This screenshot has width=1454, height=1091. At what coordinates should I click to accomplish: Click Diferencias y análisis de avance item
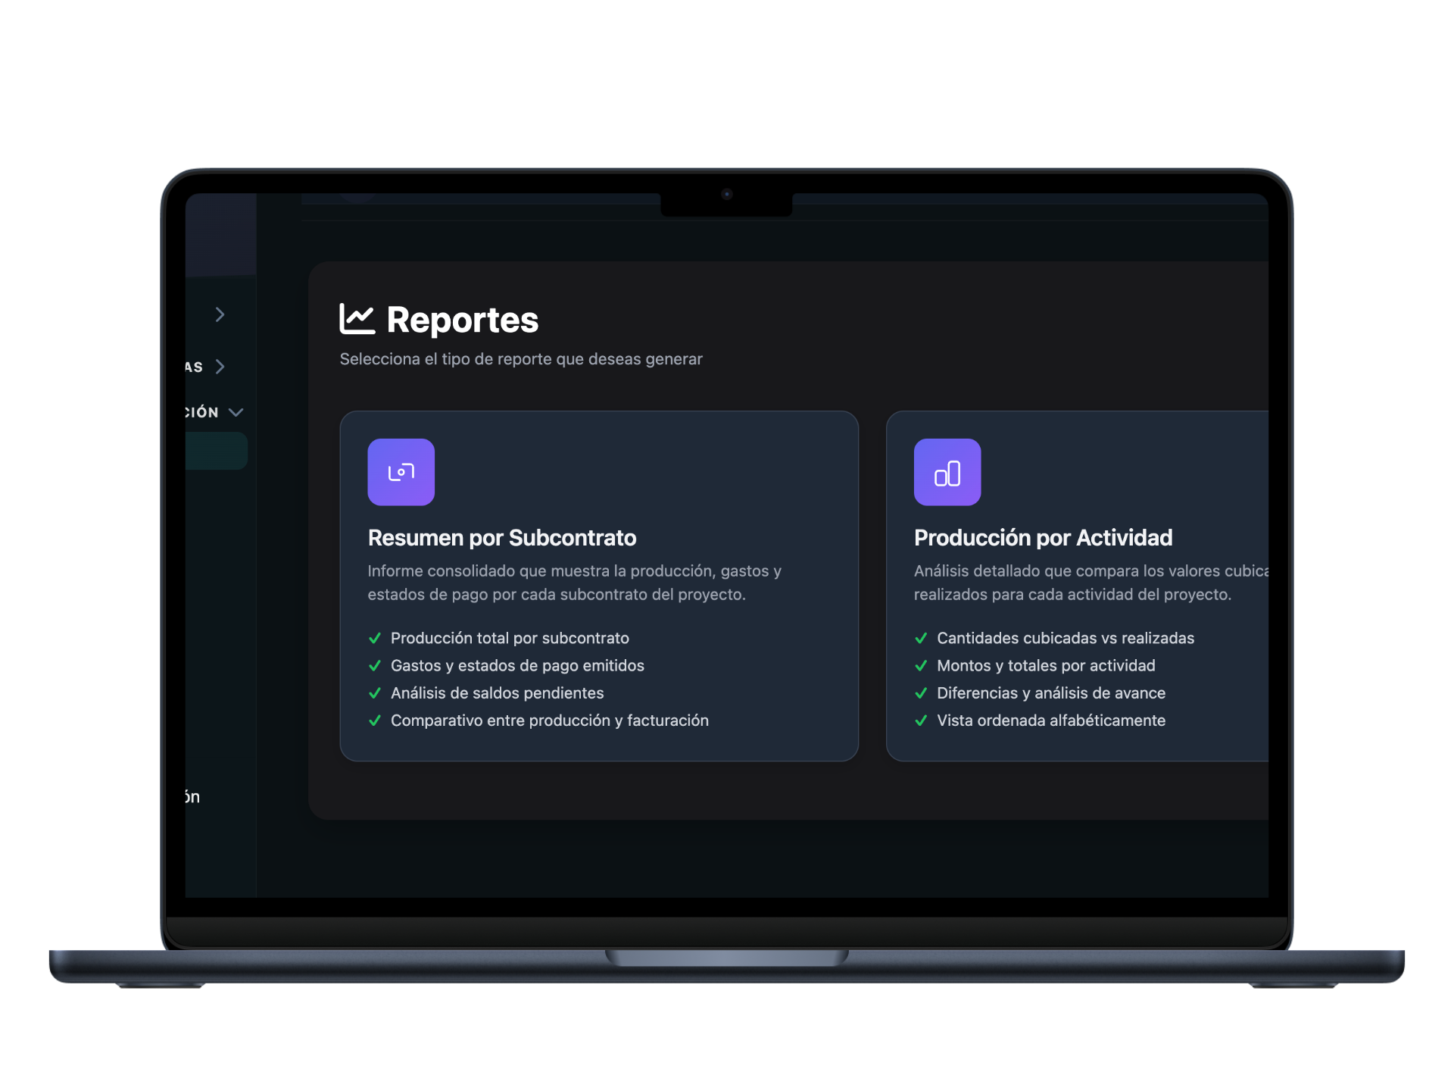(1050, 693)
